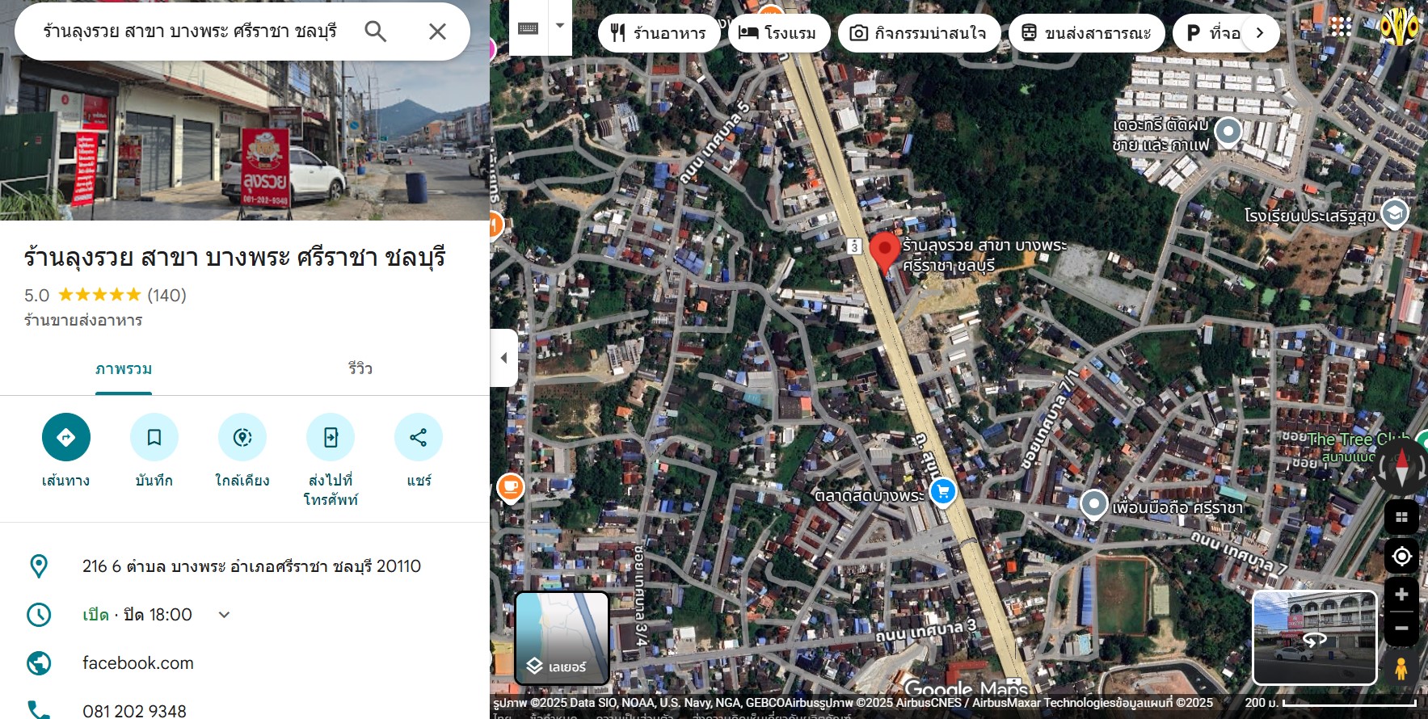
Task: Click the opening status เปิด · ปิด 18:00
Action: [x=137, y=615]
